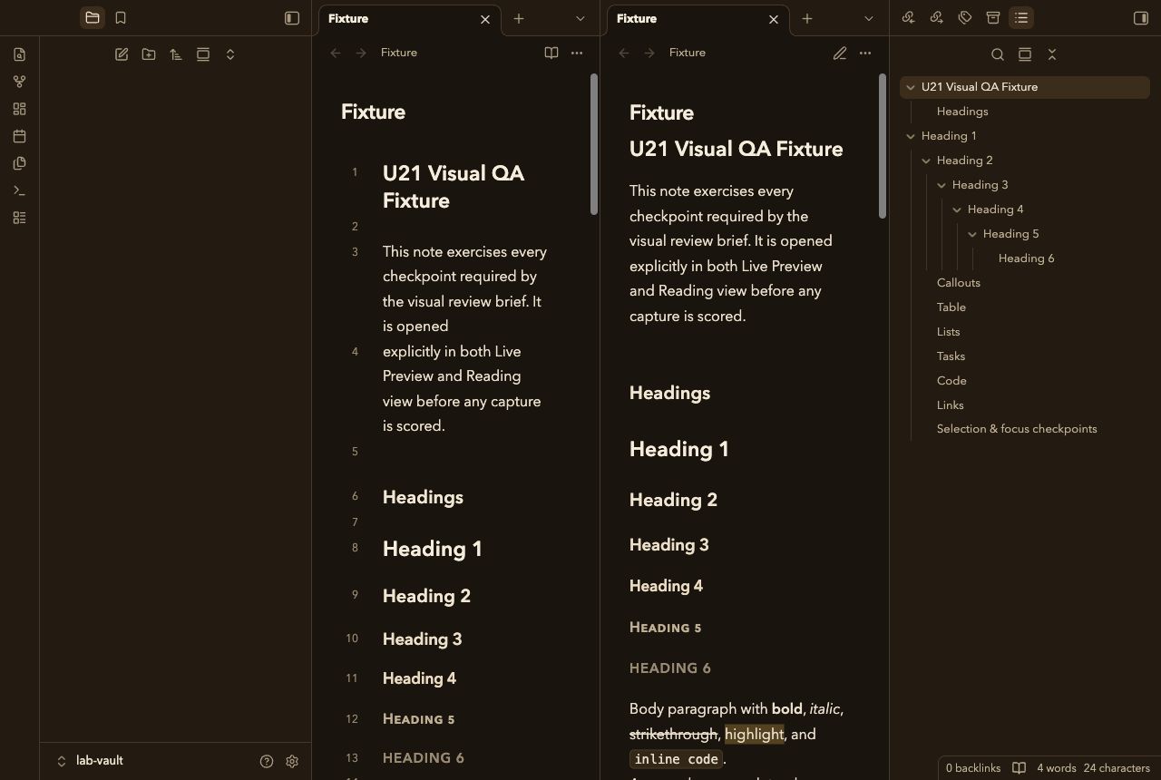Collapse Heading 1 in outline
Screen dimensions: 1161x780
(911, 136)
